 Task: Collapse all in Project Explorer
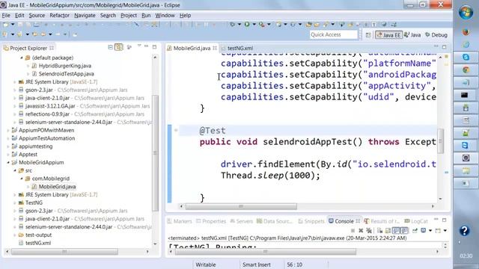click(x=110, y=47)
